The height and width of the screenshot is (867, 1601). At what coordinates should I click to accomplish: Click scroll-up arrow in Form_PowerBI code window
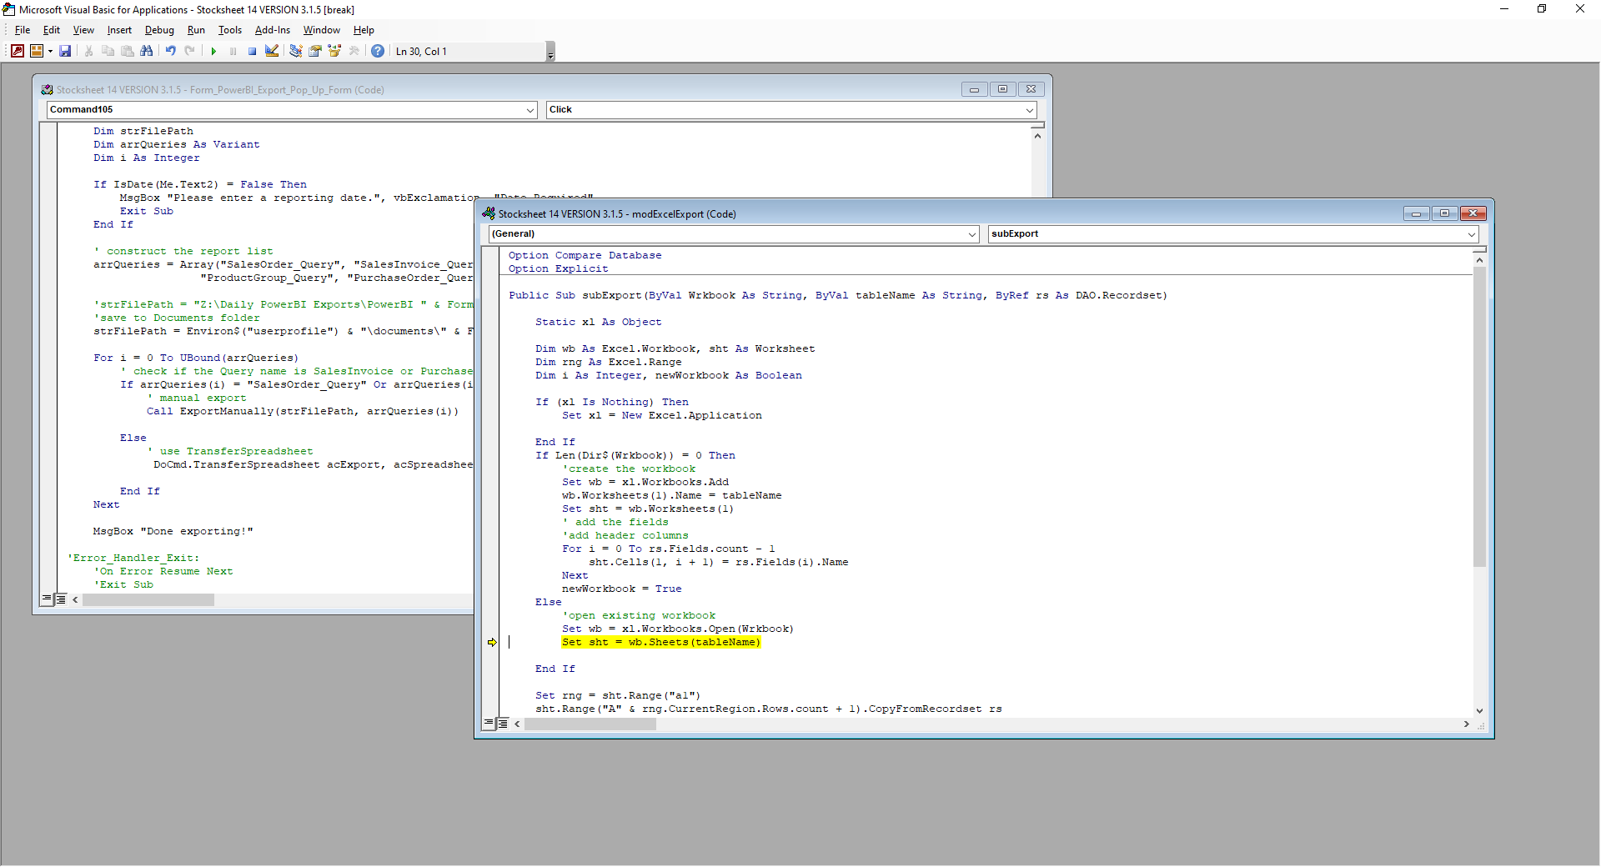(x=1037, y=136)
